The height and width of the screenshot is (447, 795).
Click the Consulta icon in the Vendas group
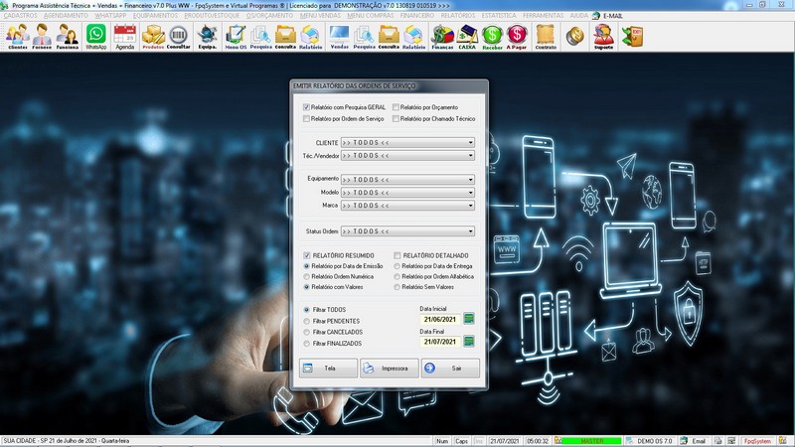click(389, 37)
